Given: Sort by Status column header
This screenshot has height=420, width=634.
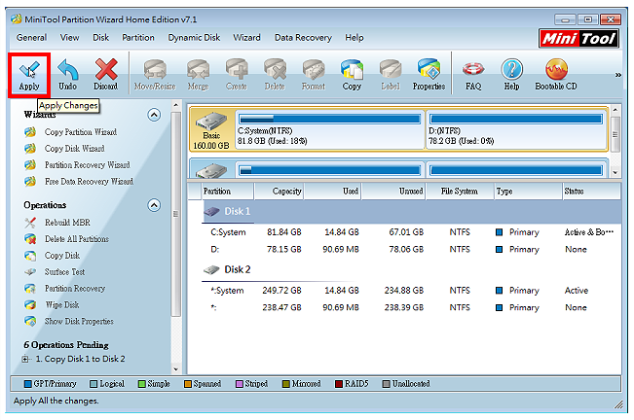Looking at the screenshot, I should coord(591,192).
